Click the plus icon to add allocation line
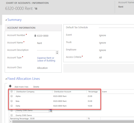The width and height of the screenshot is (134, 123). click(10, 86)
